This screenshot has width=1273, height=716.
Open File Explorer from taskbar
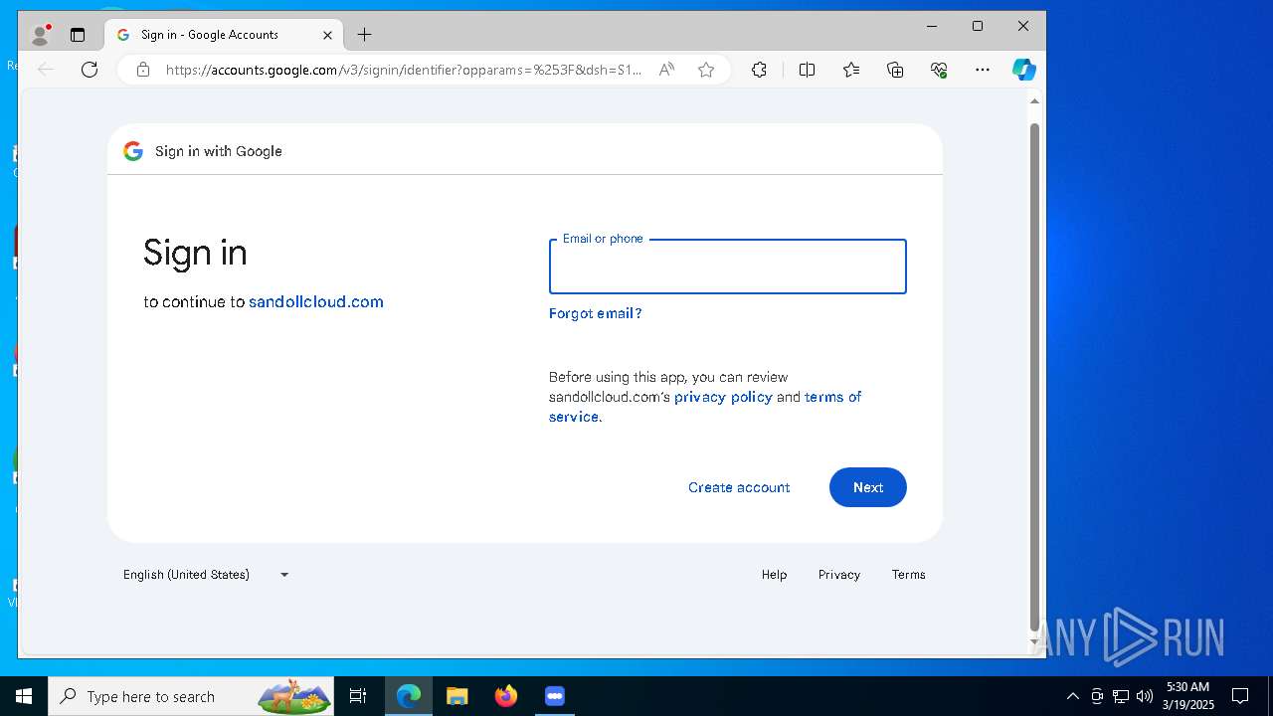[456, 696]
